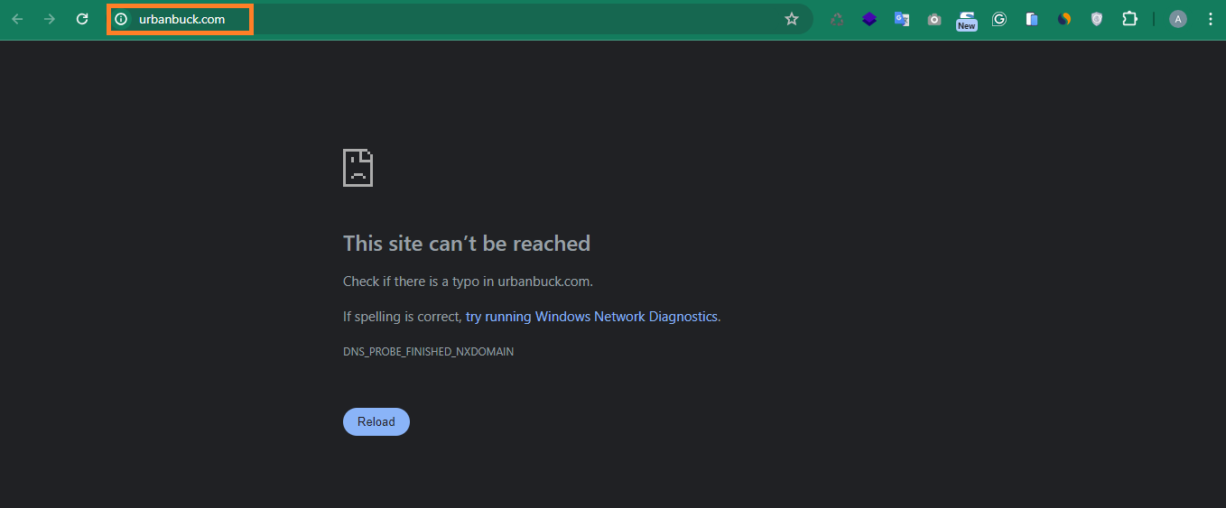Open the extension marked New
The width and height of the screenshot is (1226, 508).
967,20
